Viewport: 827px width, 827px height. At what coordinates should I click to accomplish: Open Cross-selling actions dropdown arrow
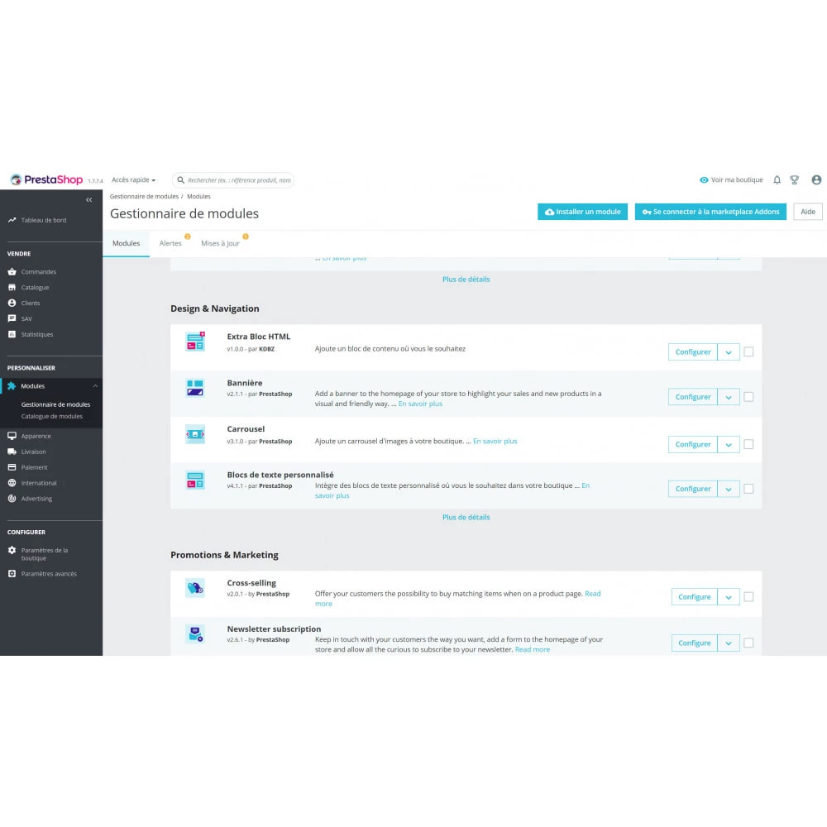click(x=729, y=597)
